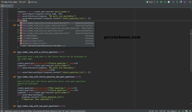Click the gutter icon on line 25
This screenshot has width=192, height=112.
pos(8,21)
